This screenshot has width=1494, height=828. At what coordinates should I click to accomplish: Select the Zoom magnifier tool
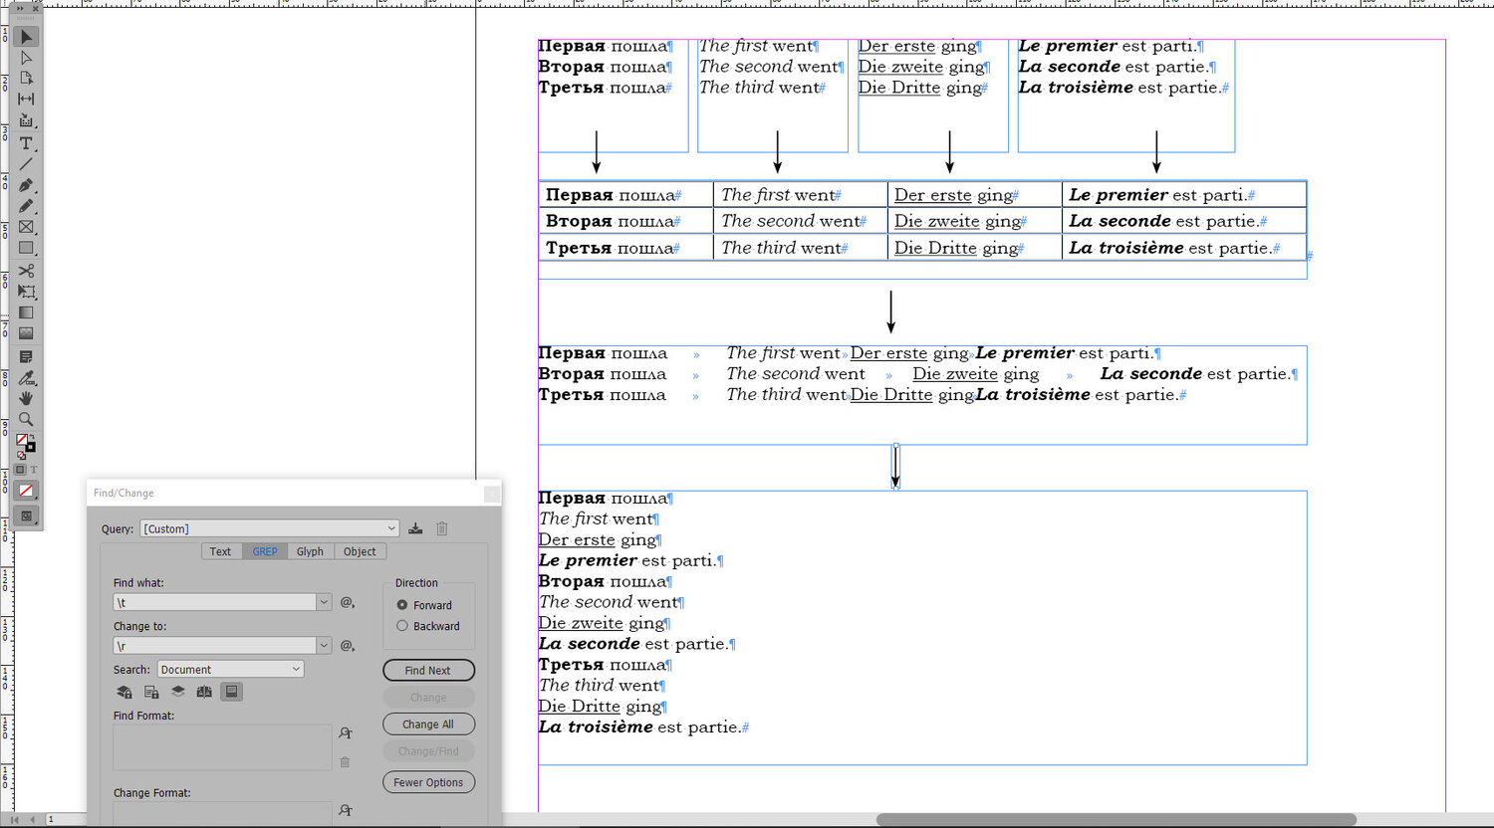coord(27,419)
